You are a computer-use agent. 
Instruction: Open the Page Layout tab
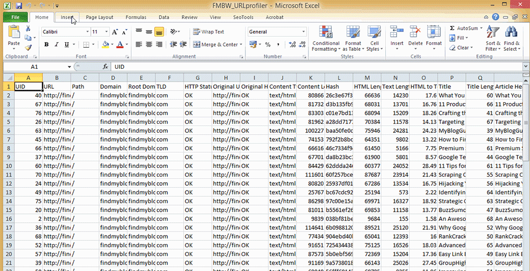tap(100, 17)
